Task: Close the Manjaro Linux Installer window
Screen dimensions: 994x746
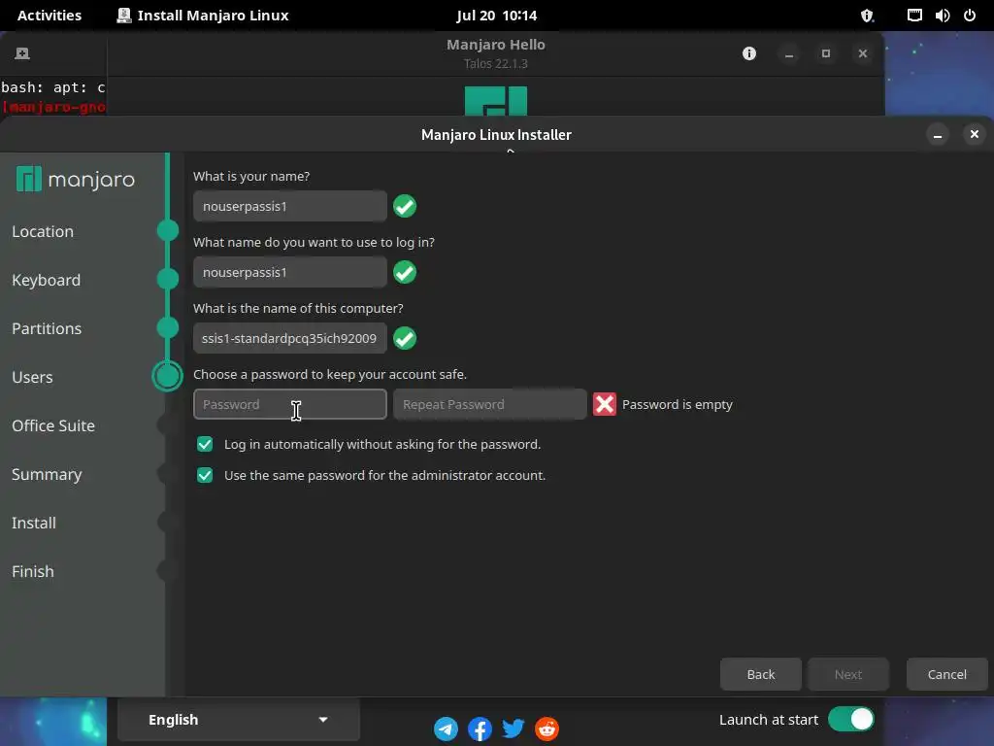Action: tap(975, 134)
